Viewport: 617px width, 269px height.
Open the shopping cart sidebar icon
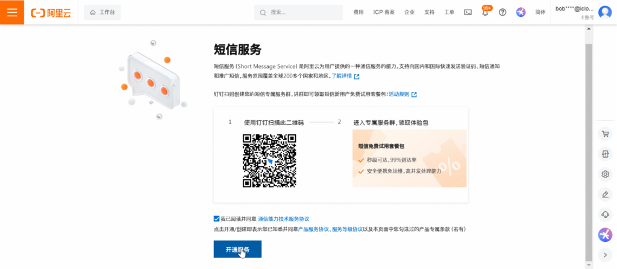pyautogui.click(x=605, y=134)
